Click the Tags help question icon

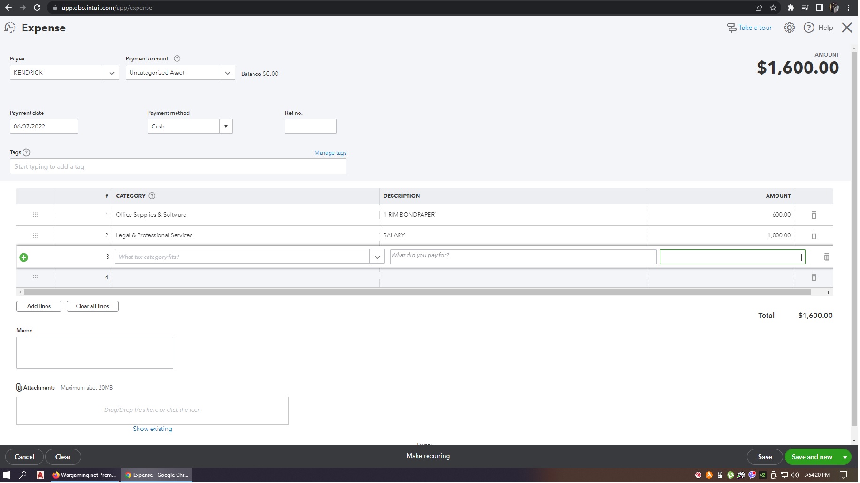click(x=27, y=153)
